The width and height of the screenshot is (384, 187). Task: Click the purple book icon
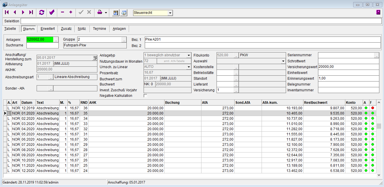378,12
